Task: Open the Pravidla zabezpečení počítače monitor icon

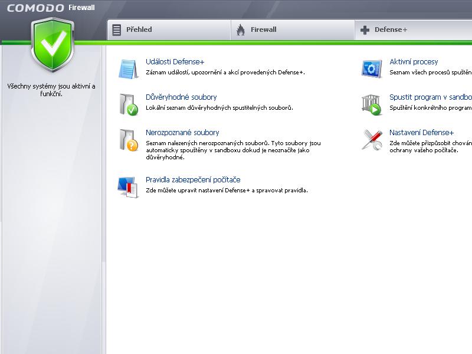Action: point(128,187)
